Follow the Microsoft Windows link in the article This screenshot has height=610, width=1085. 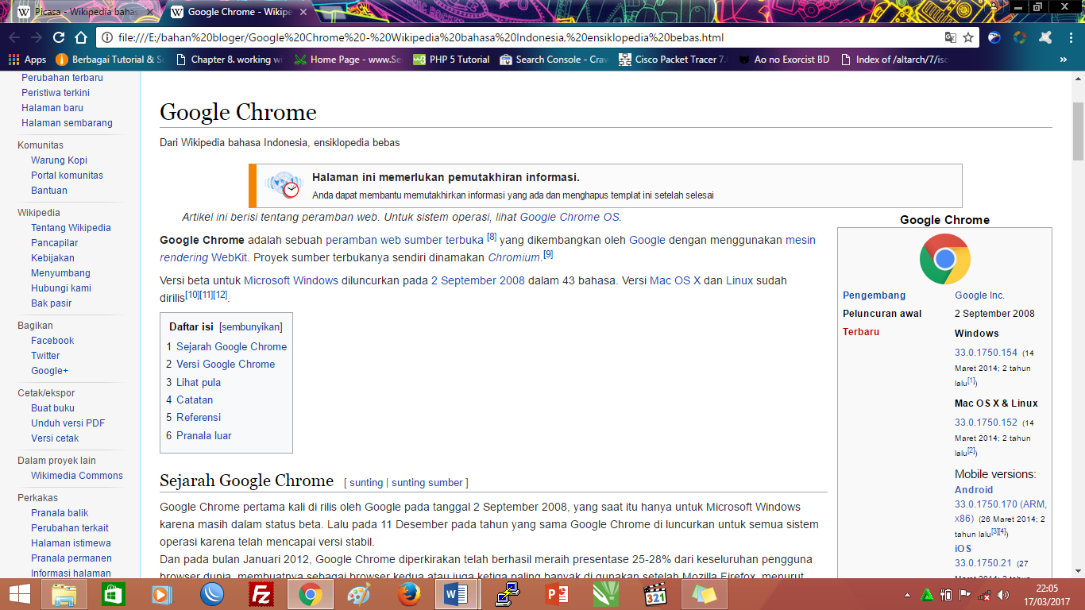(x=291, y=280)
